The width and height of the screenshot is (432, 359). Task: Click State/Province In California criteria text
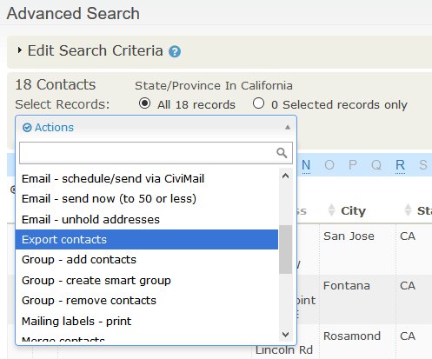click(x=214, y=86)
